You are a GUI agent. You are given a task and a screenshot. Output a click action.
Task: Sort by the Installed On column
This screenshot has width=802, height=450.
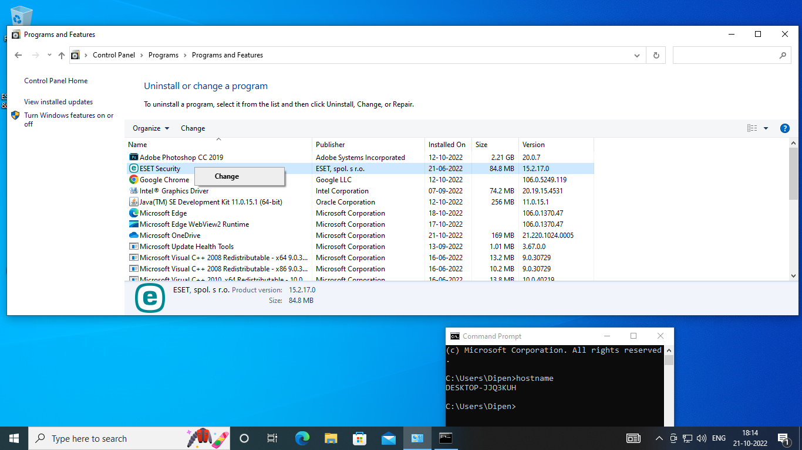[x=448, y=144]
